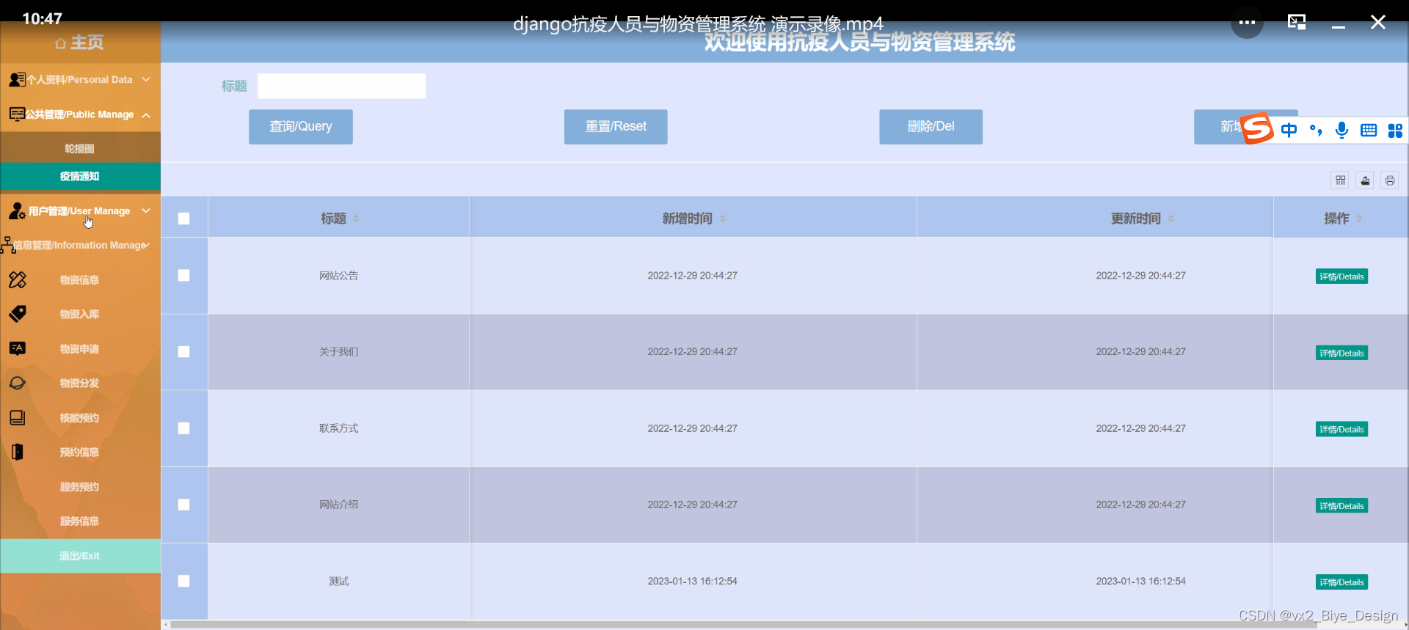Open the Sogou soft keyboard icon
This screenshot has height=630, width=1409.
pyautogui.click(x=1369, y=131)
